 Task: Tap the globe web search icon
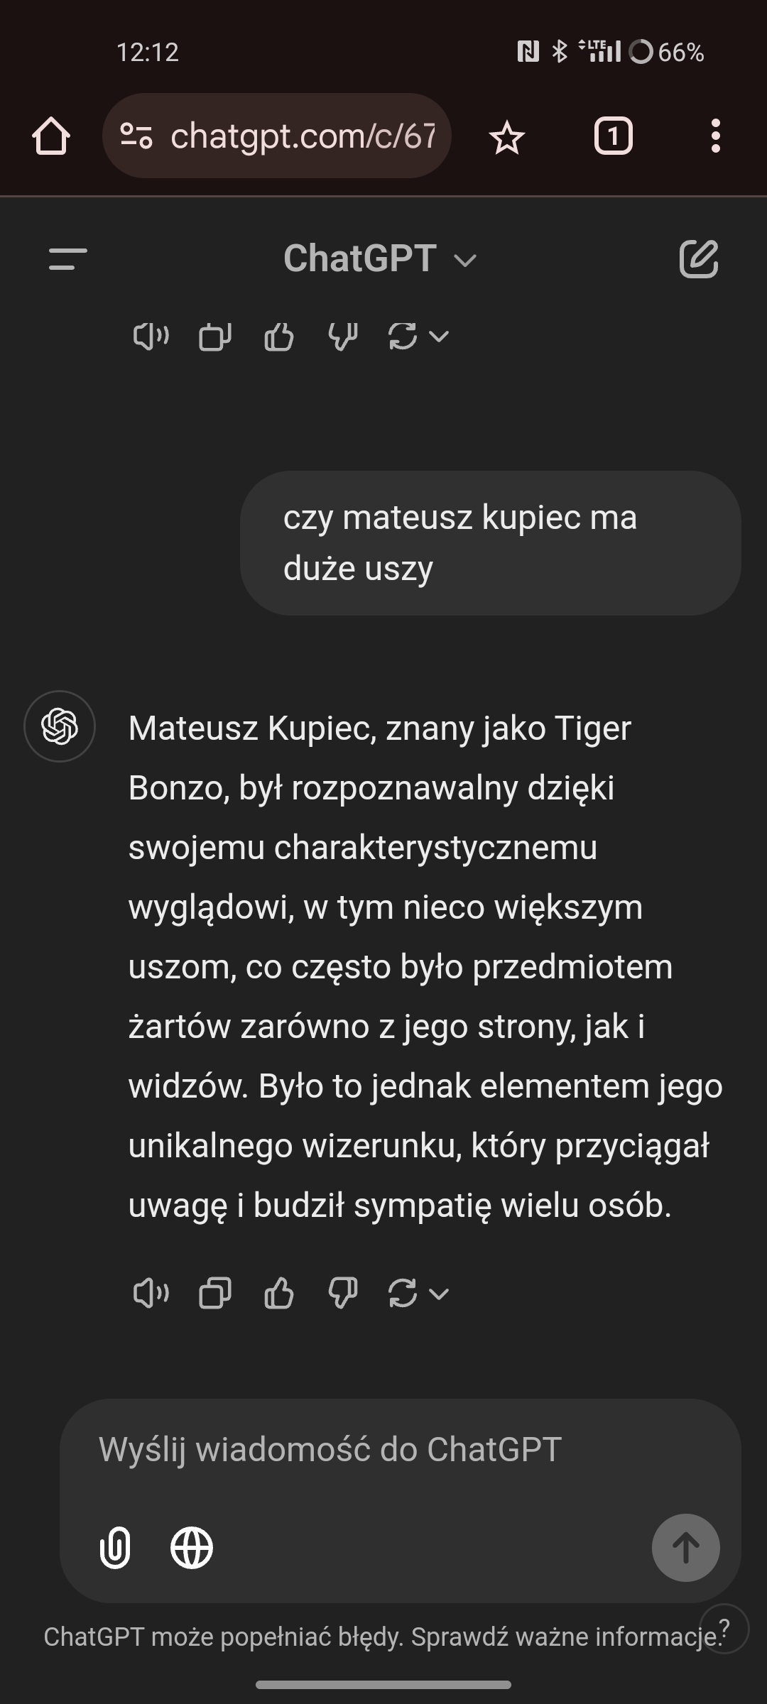[x=192, y=1547]
